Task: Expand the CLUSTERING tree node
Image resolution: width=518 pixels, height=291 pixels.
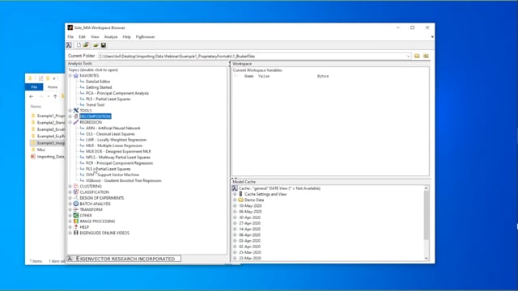Action: pyautogui.click(x=70, y=186)
